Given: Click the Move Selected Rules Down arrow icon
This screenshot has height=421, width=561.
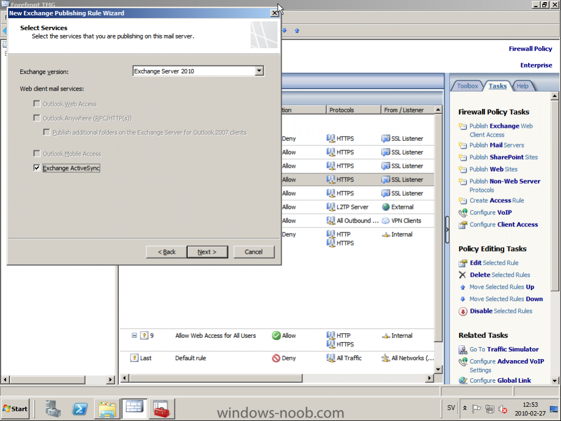Looking at the screenshot, I should (x=462, y=299).
